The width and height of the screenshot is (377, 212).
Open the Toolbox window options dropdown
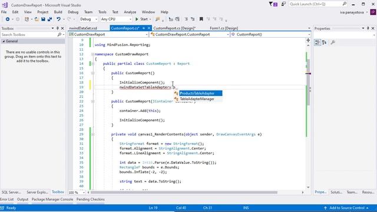(x=52, y=28)
